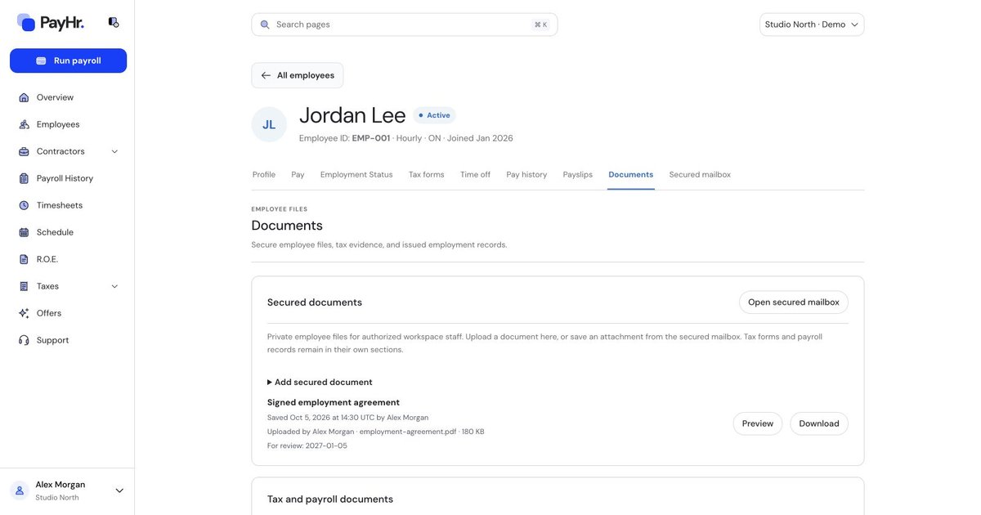981x515 pixels.
Task: Click Open secured mailbox button
Action: click(794, 302)
